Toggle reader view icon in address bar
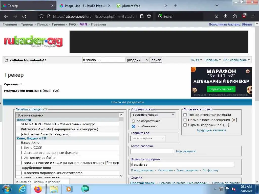 tap(142, 16)
